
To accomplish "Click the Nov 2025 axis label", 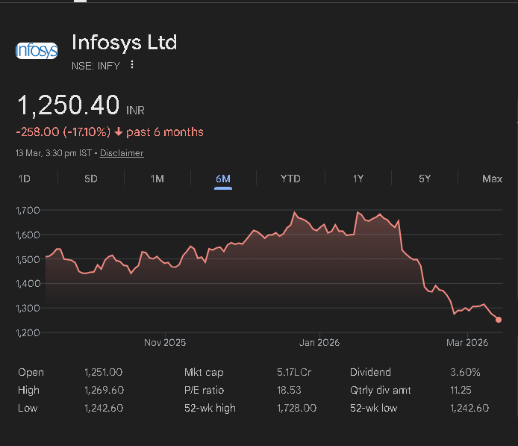I will 165,343.
